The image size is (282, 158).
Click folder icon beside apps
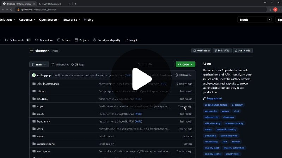[34, 106]
